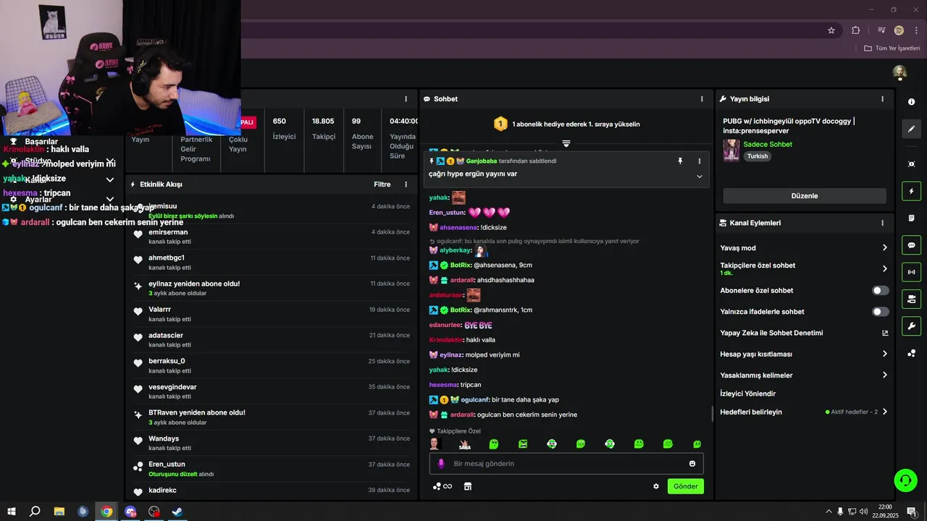Expand the Ayarlar sidebar section
Viewport: 927px width, 521px height.
pos(110,199)
